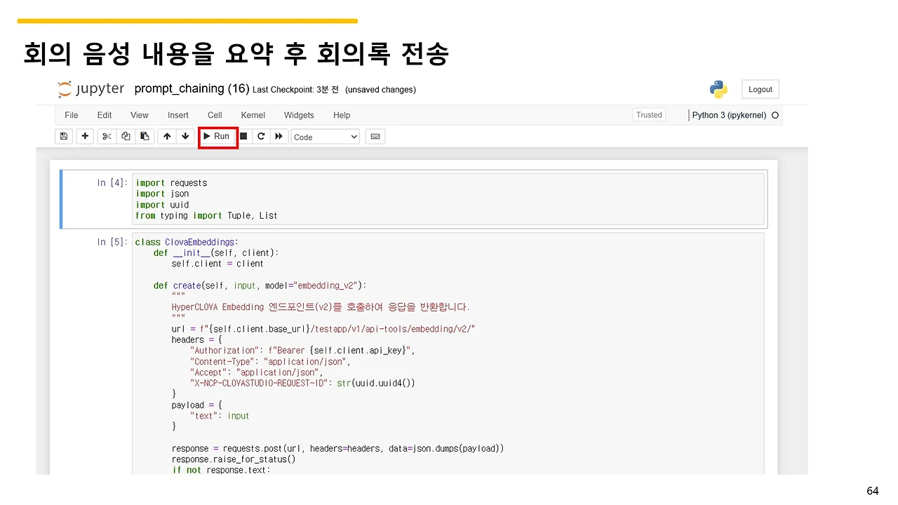Image resolution: width=898 pixels, height=505 pixels.
Task: Click the Last Checkpoint status text
Action: (x=295, y=90)
